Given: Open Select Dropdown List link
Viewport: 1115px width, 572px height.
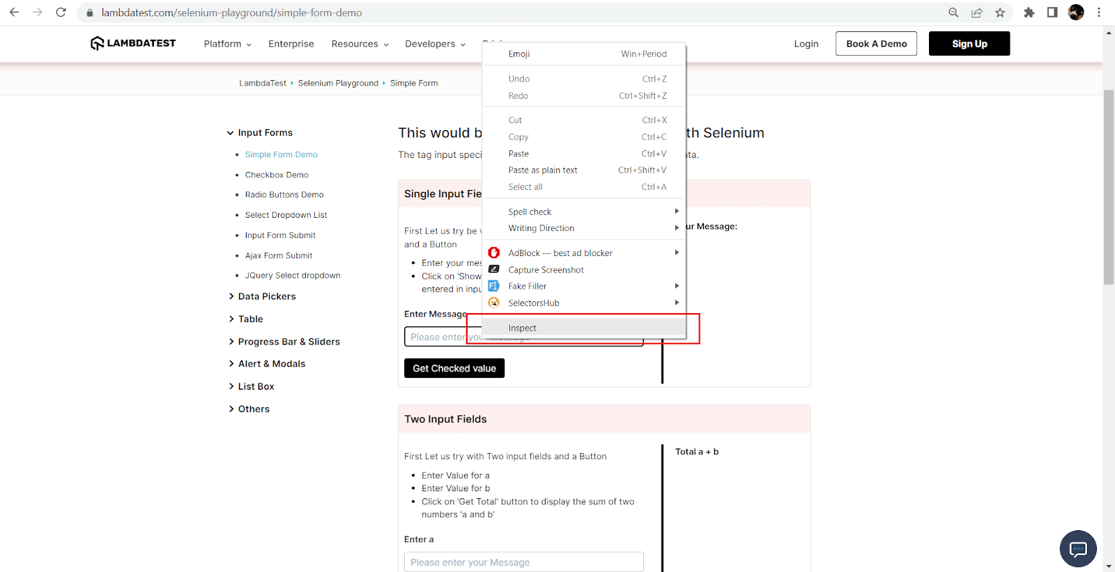Looking at the screenshot, I should coord(286,215).
